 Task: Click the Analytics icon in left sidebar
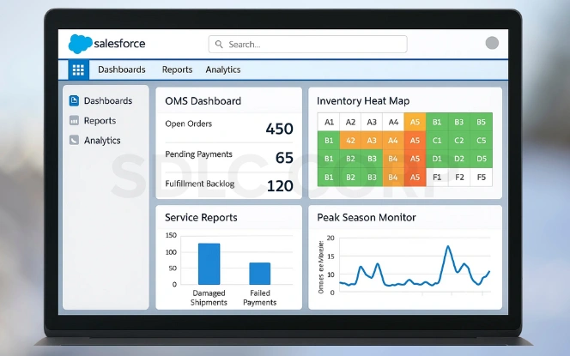click(x=75, y=141)
